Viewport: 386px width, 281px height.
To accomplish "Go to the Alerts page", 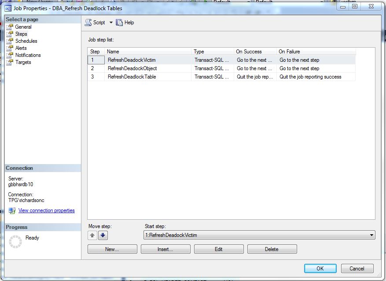I will (21, 48).
